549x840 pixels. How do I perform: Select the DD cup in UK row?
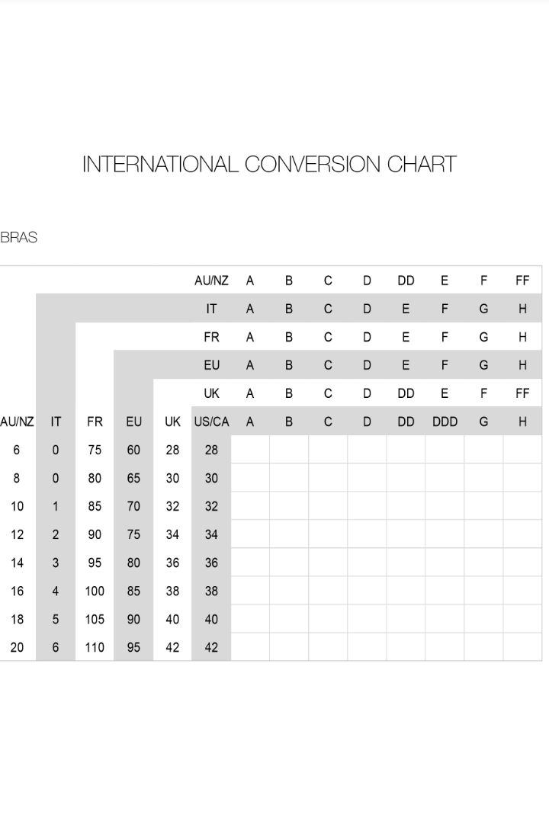coord(406,393)
